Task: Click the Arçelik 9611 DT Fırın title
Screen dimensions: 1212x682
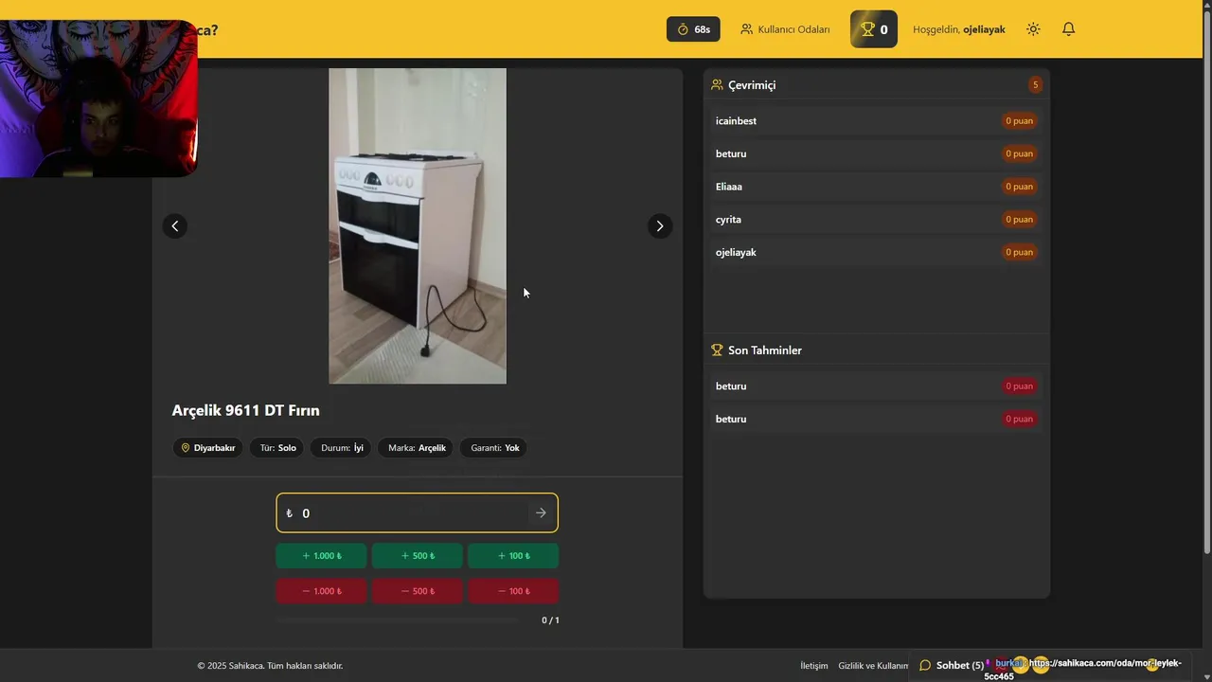Action: pyautogui.click(x=245, y=410)
